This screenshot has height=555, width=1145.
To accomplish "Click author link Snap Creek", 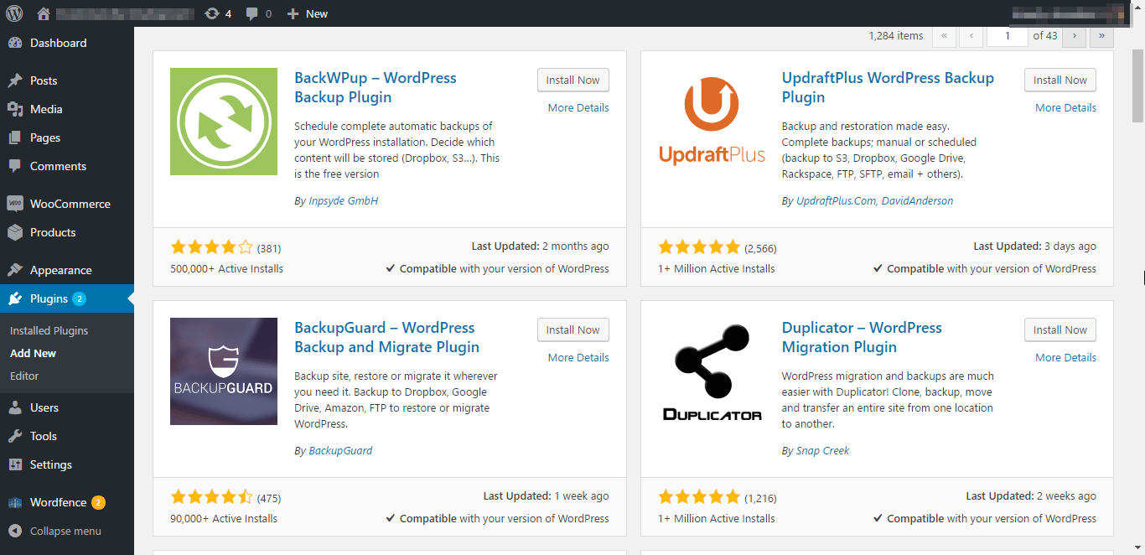I will (x=822, y=451).
